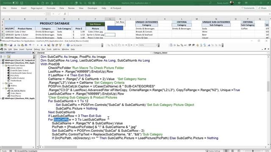This screenshot has width=271, height=152.
Task: Click the blue Help question mark icon
Action: (x=68, y=45)
